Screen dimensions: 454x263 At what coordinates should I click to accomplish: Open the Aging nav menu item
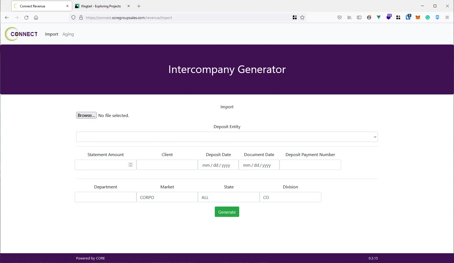click(x=68, y=34)
